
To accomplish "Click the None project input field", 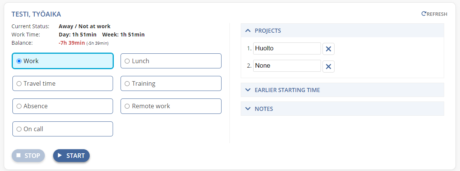I will click(287, 66).
